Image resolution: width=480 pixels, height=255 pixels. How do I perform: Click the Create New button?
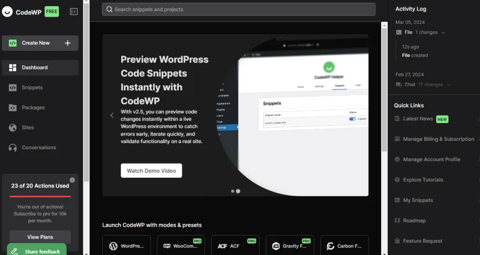[40, 43]
